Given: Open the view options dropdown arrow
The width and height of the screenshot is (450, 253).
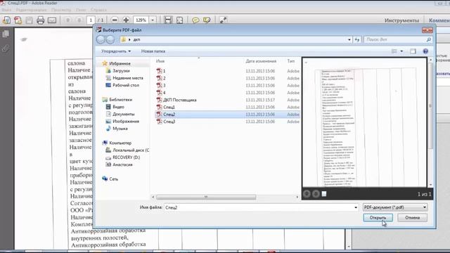Looking at the screenshot, I should (401, 51).
